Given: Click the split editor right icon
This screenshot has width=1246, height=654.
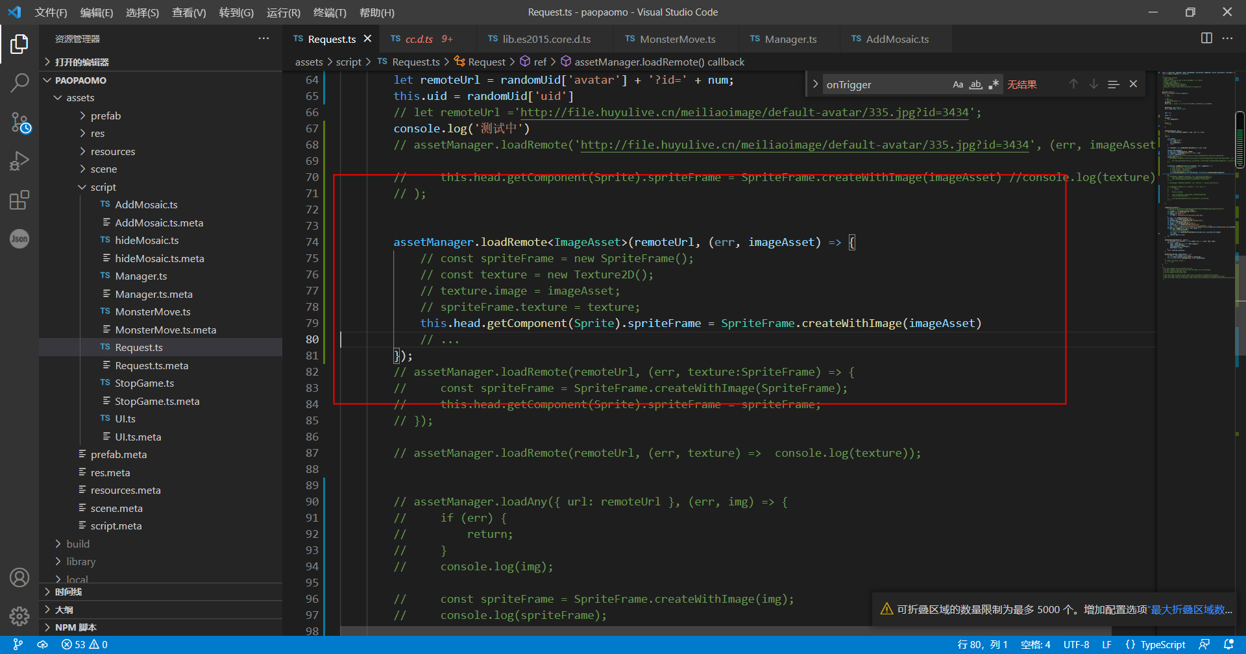Looking at the screenshot, I should coord(1206,38).
